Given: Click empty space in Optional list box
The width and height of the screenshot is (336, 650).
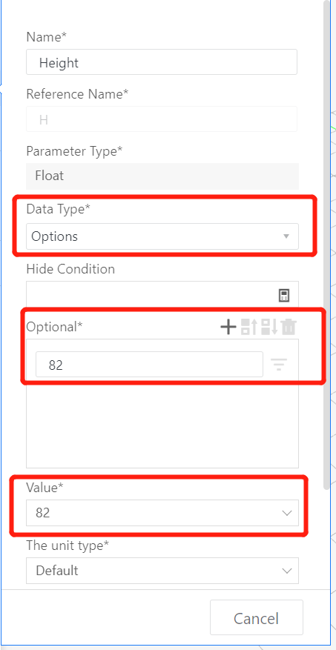Looking at the screenshot, I should [x=162, y=422].
